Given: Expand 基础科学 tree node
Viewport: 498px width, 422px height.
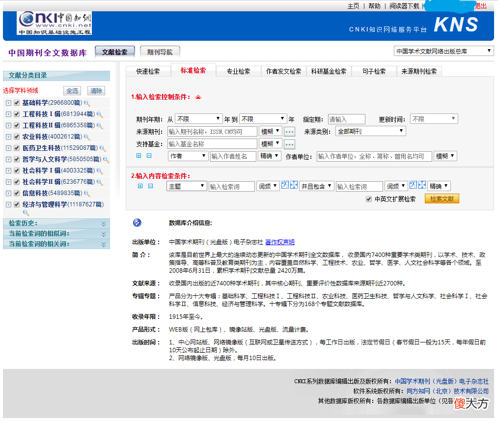Looking at the screenshot, I should coord(8,103).
